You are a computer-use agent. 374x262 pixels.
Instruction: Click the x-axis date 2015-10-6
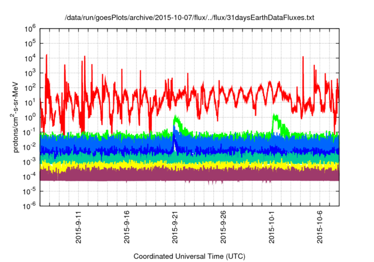point(320,227)
